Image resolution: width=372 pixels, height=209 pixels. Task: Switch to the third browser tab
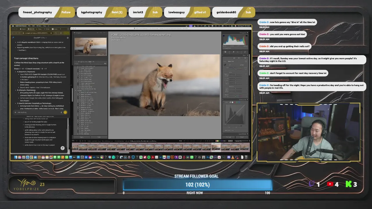(39, 29)
